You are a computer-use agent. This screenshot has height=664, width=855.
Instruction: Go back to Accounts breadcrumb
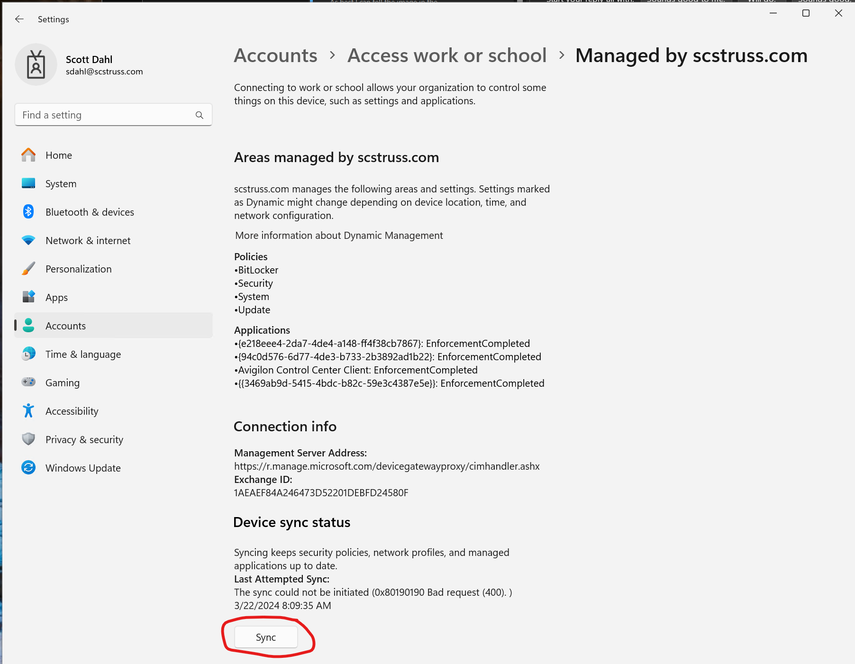[276, 55]
